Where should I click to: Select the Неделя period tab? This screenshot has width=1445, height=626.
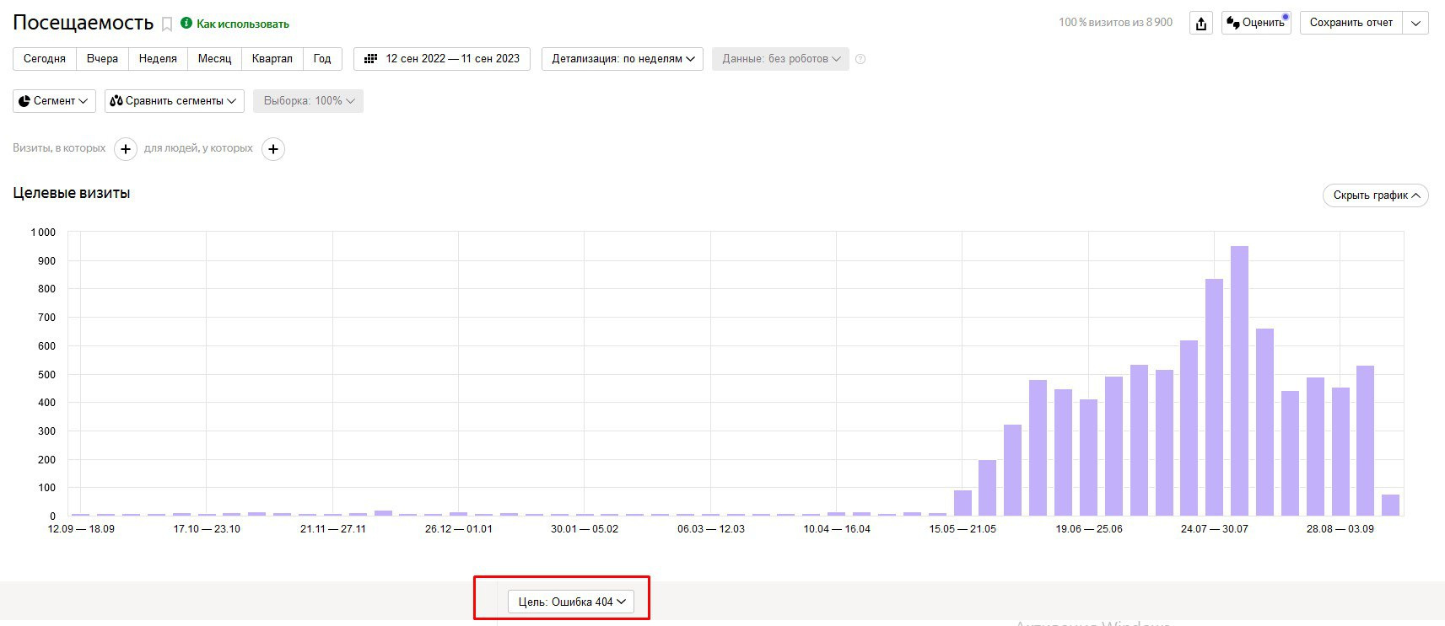pos(158,59)
